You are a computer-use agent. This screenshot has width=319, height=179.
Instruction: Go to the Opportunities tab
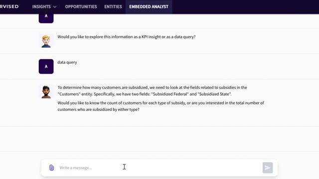tap(81, 6)
